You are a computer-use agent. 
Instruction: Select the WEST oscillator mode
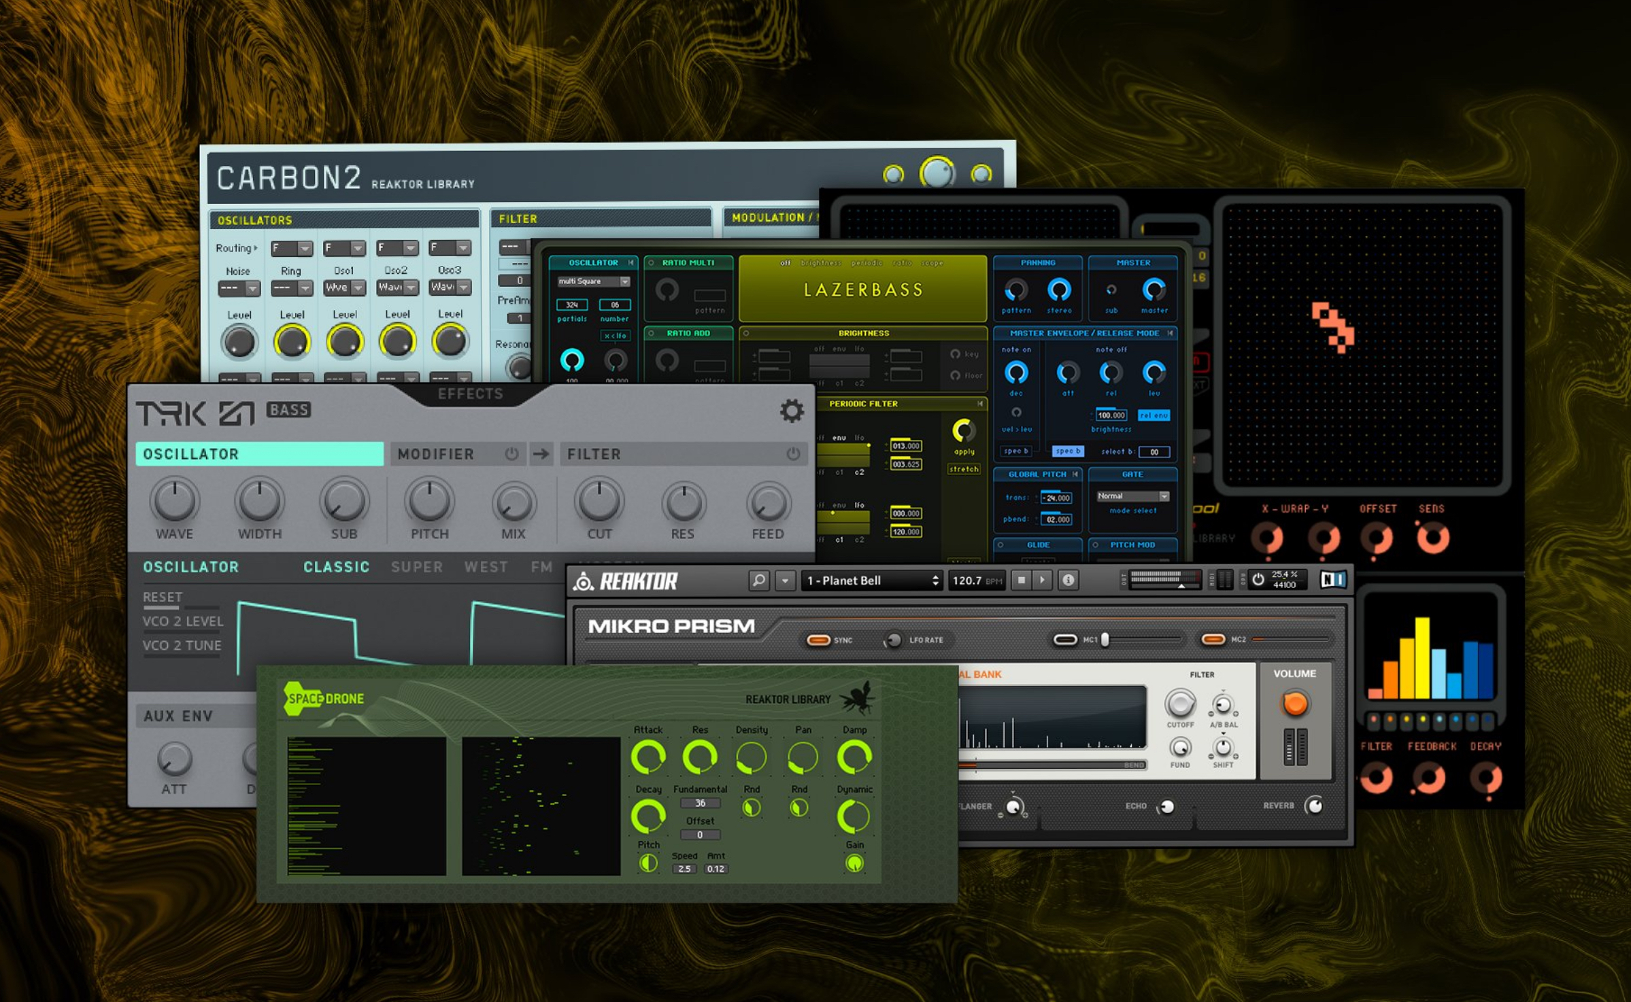[x=486, y=567]
